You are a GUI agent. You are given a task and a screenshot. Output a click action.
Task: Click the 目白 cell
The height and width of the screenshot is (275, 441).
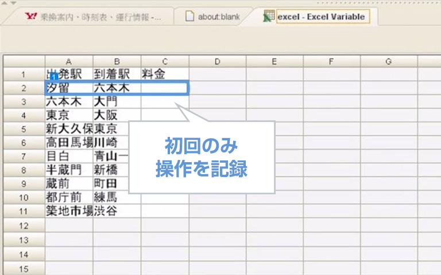point(69,156)
